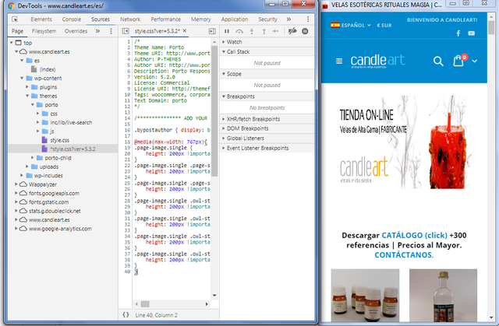The image size is (499, 326).
Task: Close the style.css?ver=5.3.2 editor tab
Action: point(185,31)
